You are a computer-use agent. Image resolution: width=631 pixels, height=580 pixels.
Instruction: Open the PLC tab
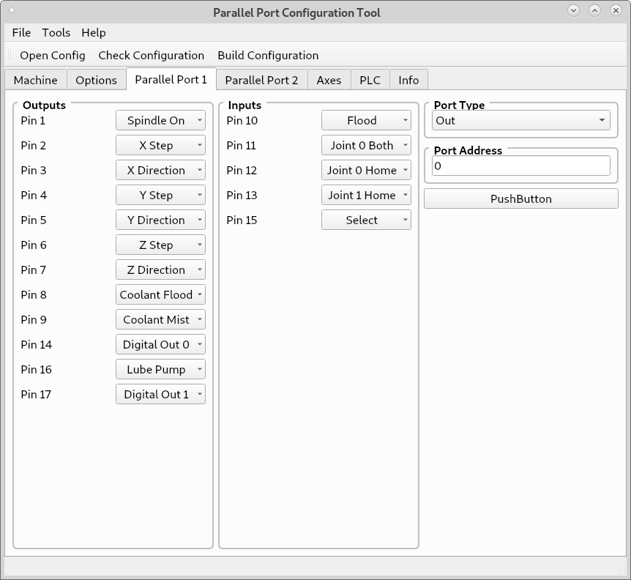pos(370,80)
